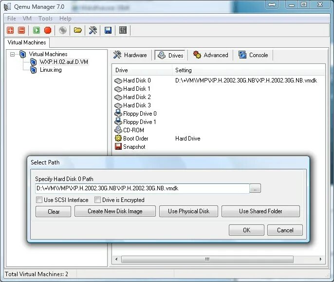
Task: Click the Boot Order gear icon
Action: (x=118, y=139)
